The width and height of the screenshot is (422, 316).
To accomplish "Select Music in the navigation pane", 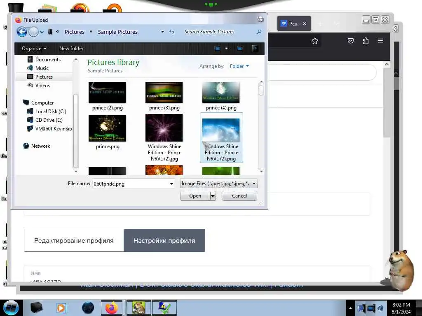I will point(38,68).
